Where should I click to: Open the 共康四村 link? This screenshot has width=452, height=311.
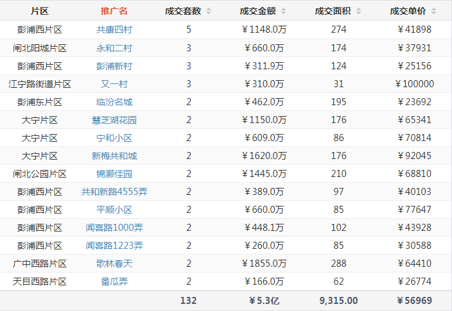point(114,29)
